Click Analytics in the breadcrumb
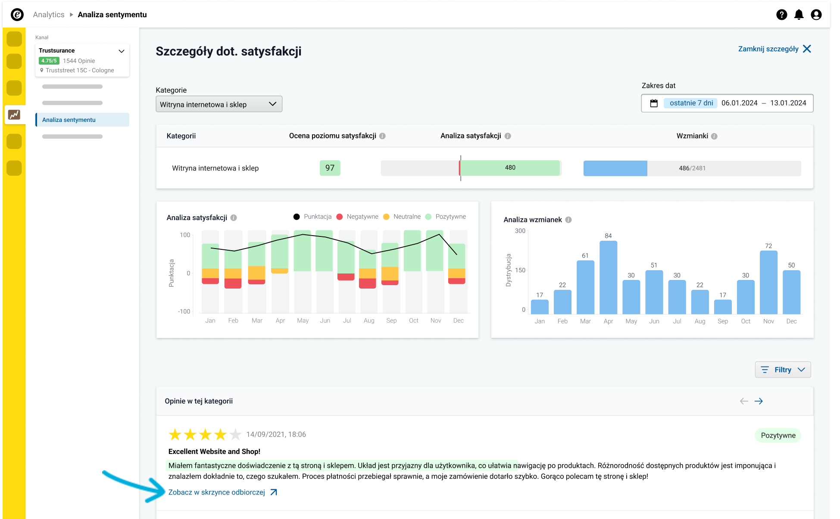Image resolution: width=840 pixels, height=519 pixels. [x=49, y=15]
